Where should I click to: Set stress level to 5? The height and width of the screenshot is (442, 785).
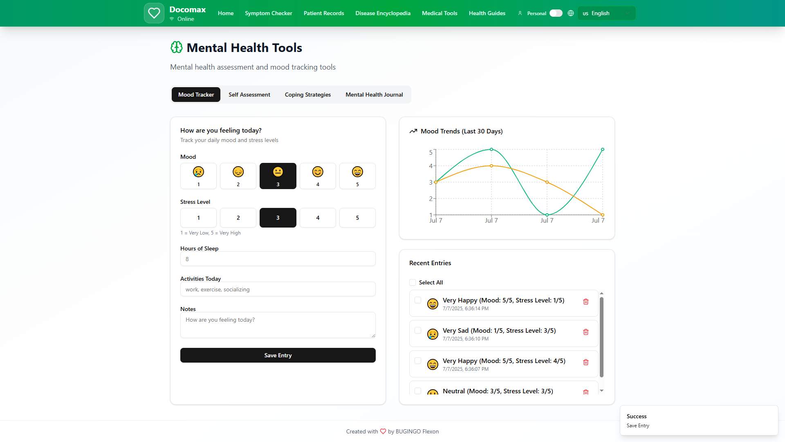pos(357,218)
